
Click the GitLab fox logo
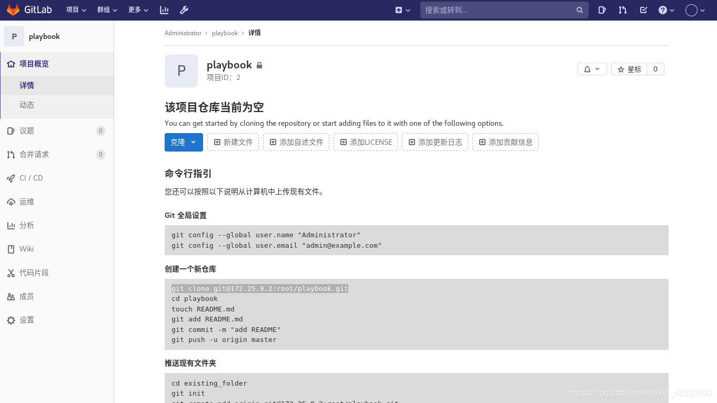coord(13,9)
